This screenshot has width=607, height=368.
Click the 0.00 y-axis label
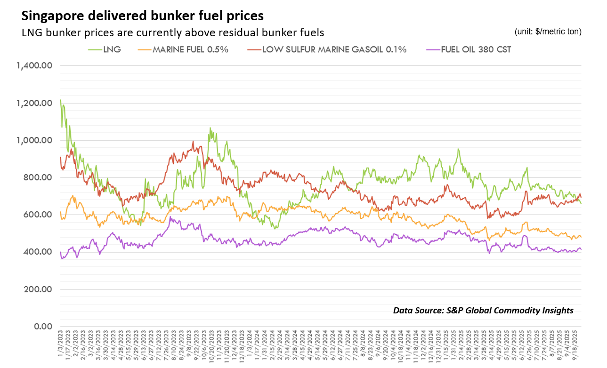pos(42,326)
